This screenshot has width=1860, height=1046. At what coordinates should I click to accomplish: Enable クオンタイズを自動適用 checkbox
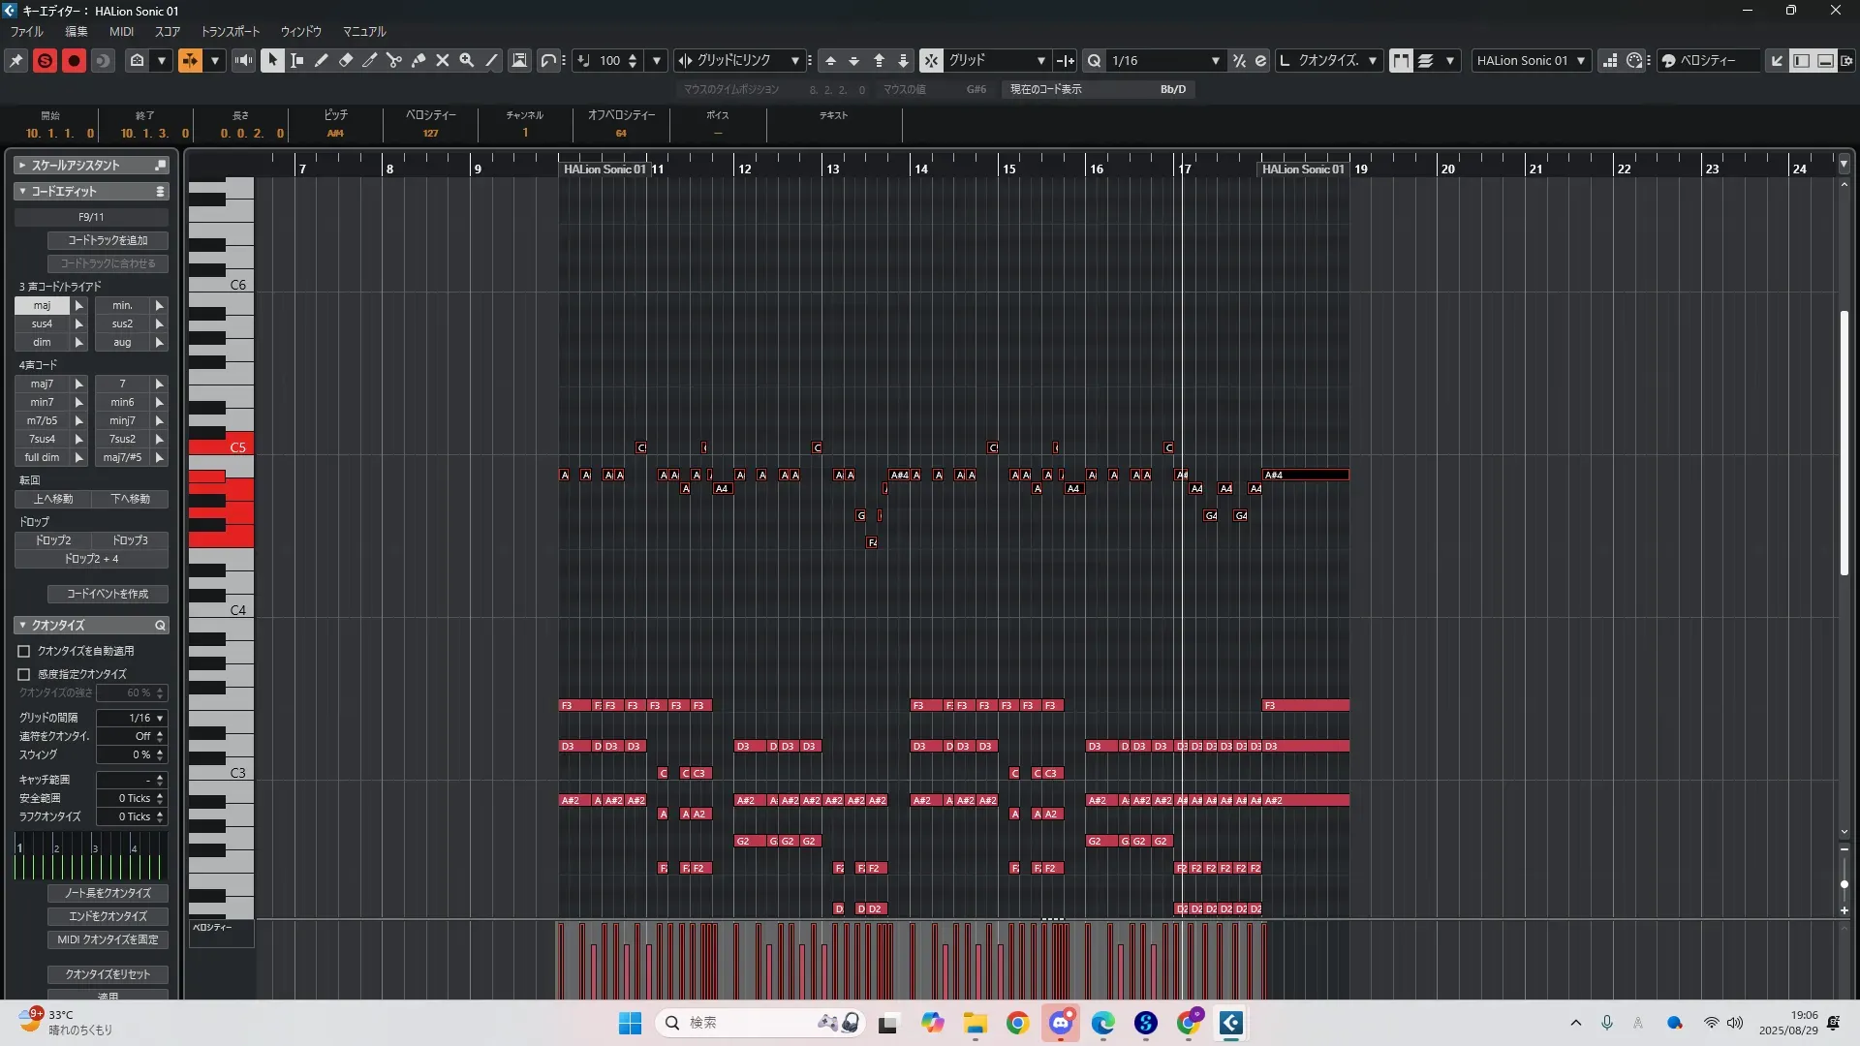tap(24, 651)
